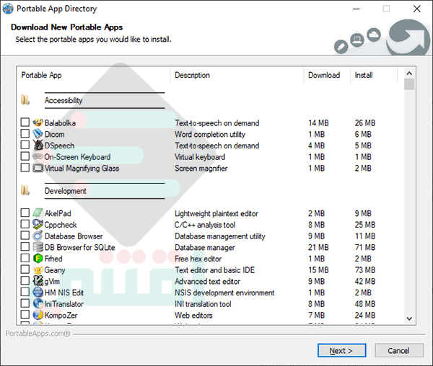Select the AkelPad app name
The width and height of the screenshot is (433, 366).
point(58,213)
